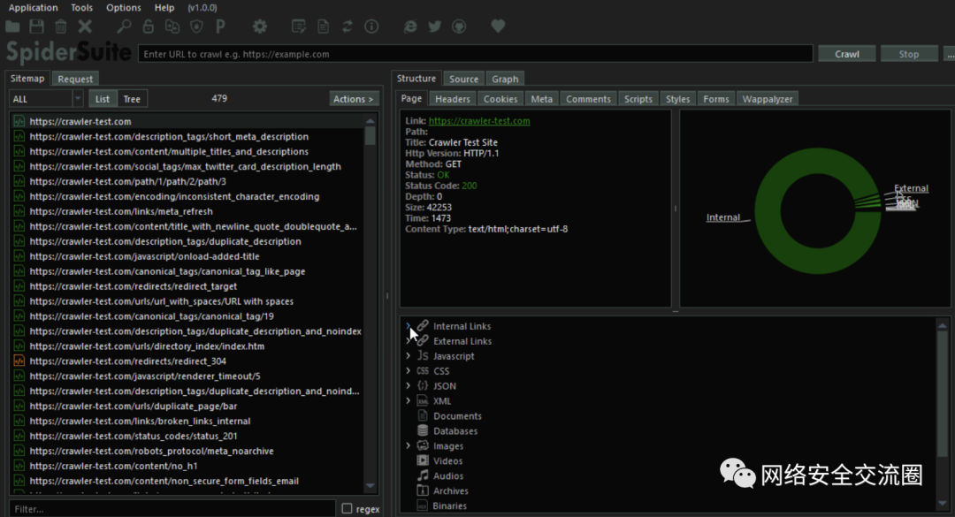955x517 pixels.
Task: Click the sitemap scrollbar down arrow
Action: point(371,485)
